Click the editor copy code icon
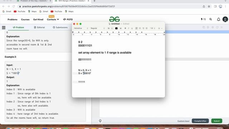The width and height of the screenshot is (229, 129). pos(204,27)
